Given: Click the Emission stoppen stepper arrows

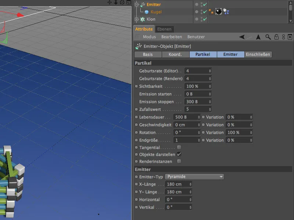Looking at the screenshot, I should tap(210, 102).
